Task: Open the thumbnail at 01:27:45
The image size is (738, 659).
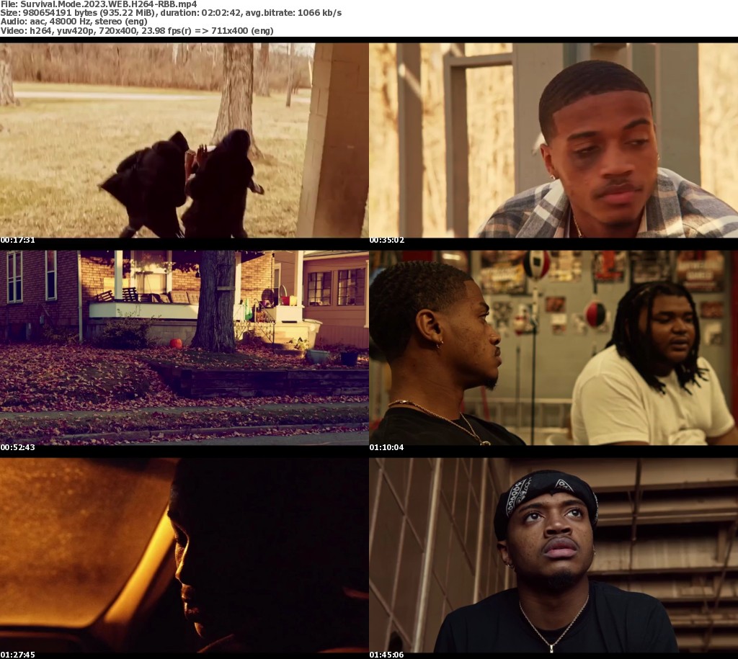Action: pos(184,555)
